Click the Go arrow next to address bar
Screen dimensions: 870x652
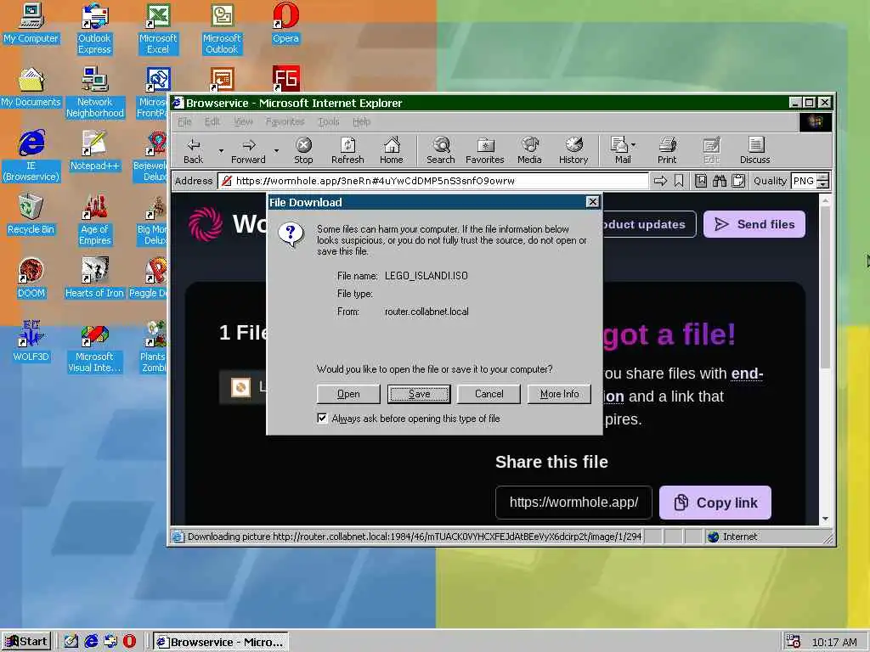[x=660, y=181]
